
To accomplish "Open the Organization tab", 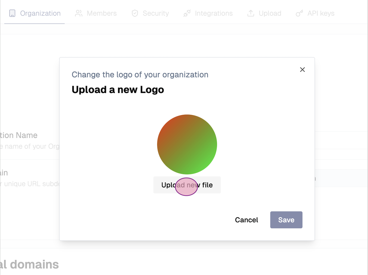I will [34, 13].
